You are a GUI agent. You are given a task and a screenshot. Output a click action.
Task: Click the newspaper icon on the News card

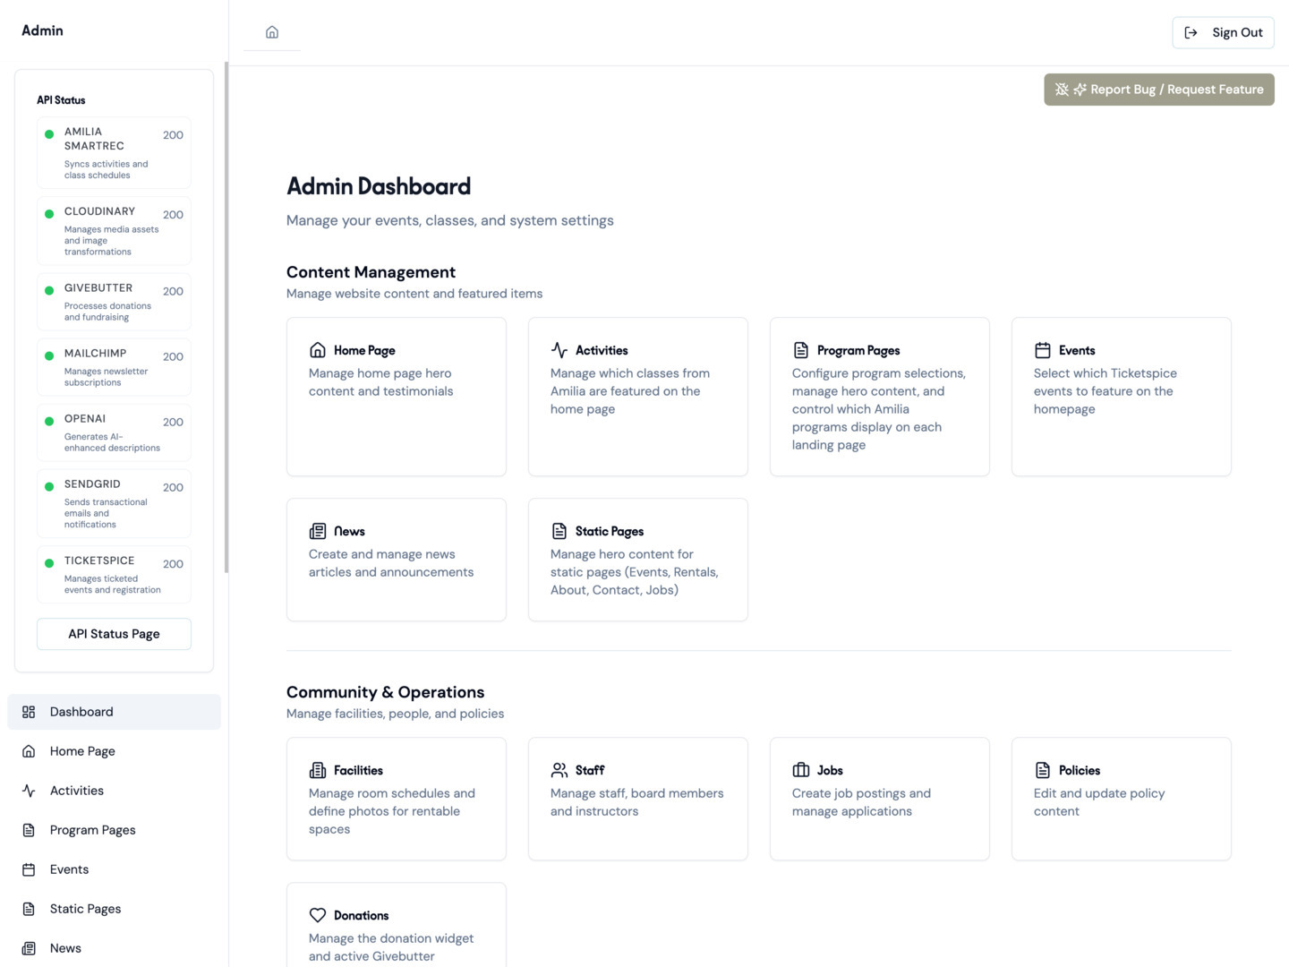point(318,531)
